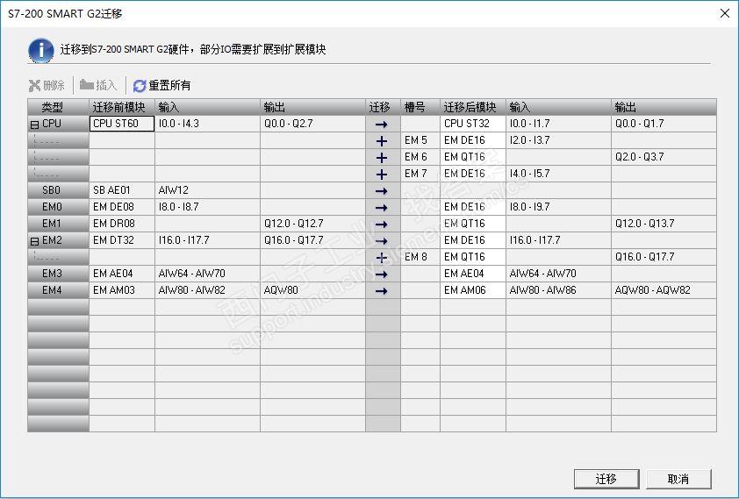Click the EM 5 slot number cell
The height and width of the screenshot is (499, 739).
click(x=420, y=141)
